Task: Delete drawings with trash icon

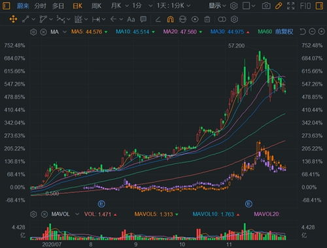Action: (x=207, y=20)
